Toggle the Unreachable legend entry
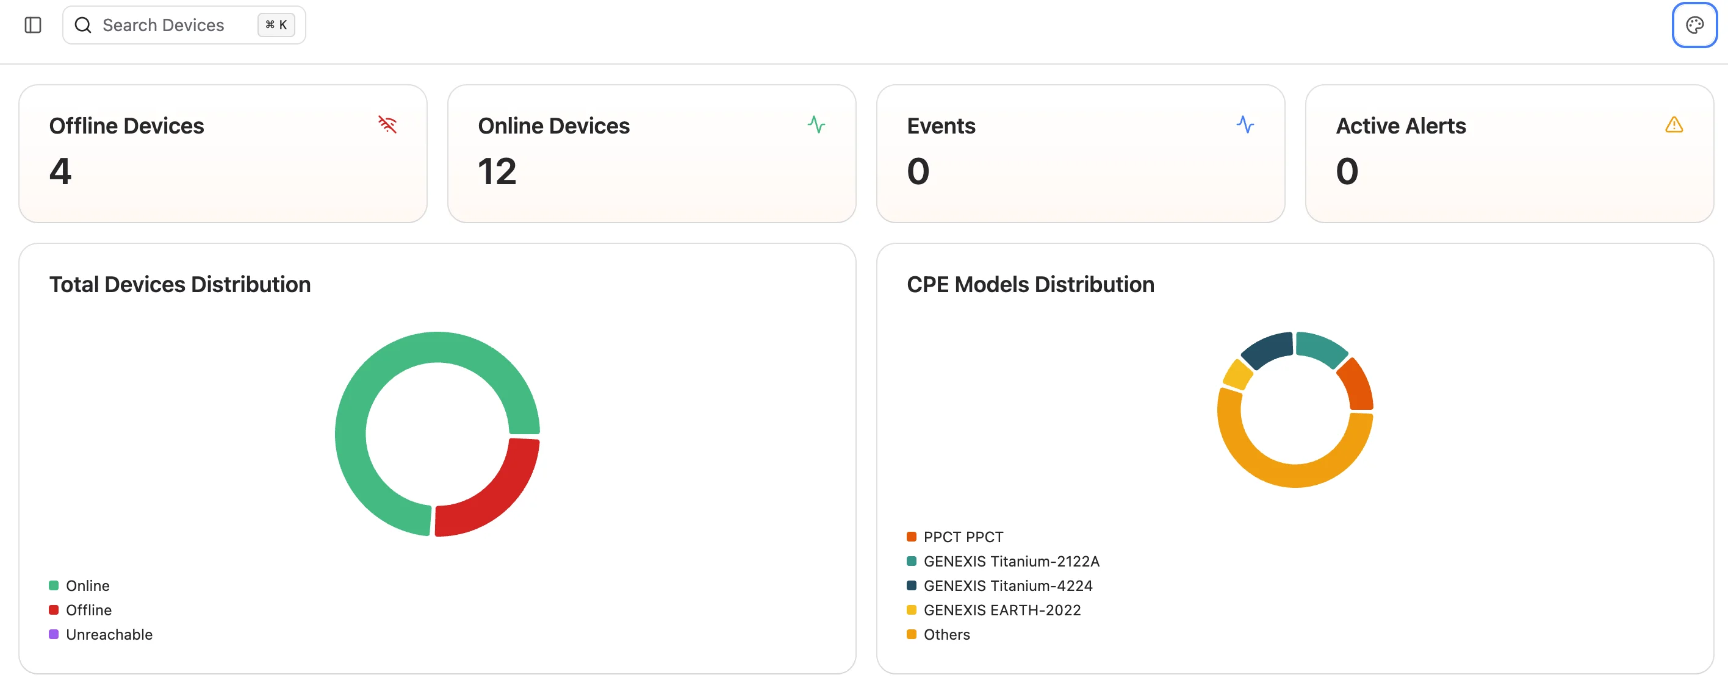This screenshot has height=683, width=1728. [x=101, y=635]
